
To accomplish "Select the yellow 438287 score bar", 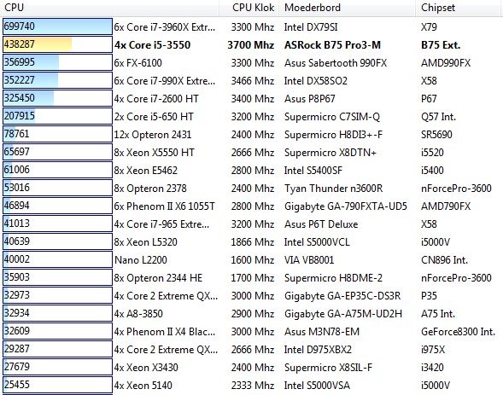I will (x=58, y=44).
